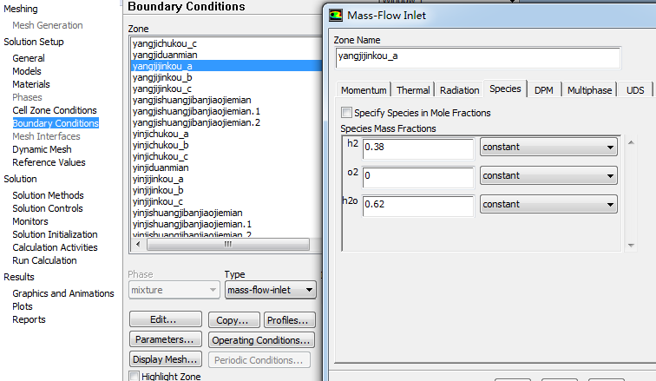Viewport: 656px width, 381px height.
Task: Click the zone list scroll-left arrow
Action: 138,244
